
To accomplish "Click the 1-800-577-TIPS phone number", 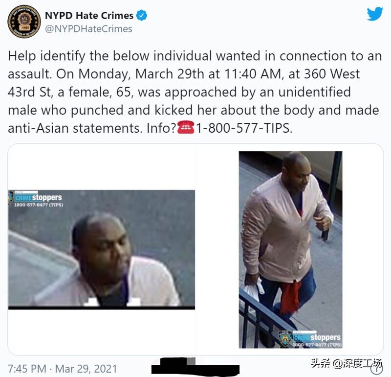I will point(244,128).
